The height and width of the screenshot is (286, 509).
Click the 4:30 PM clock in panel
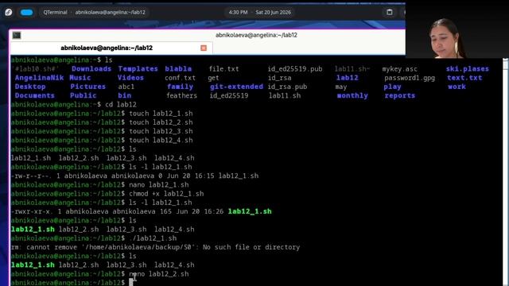coord(238,13)
